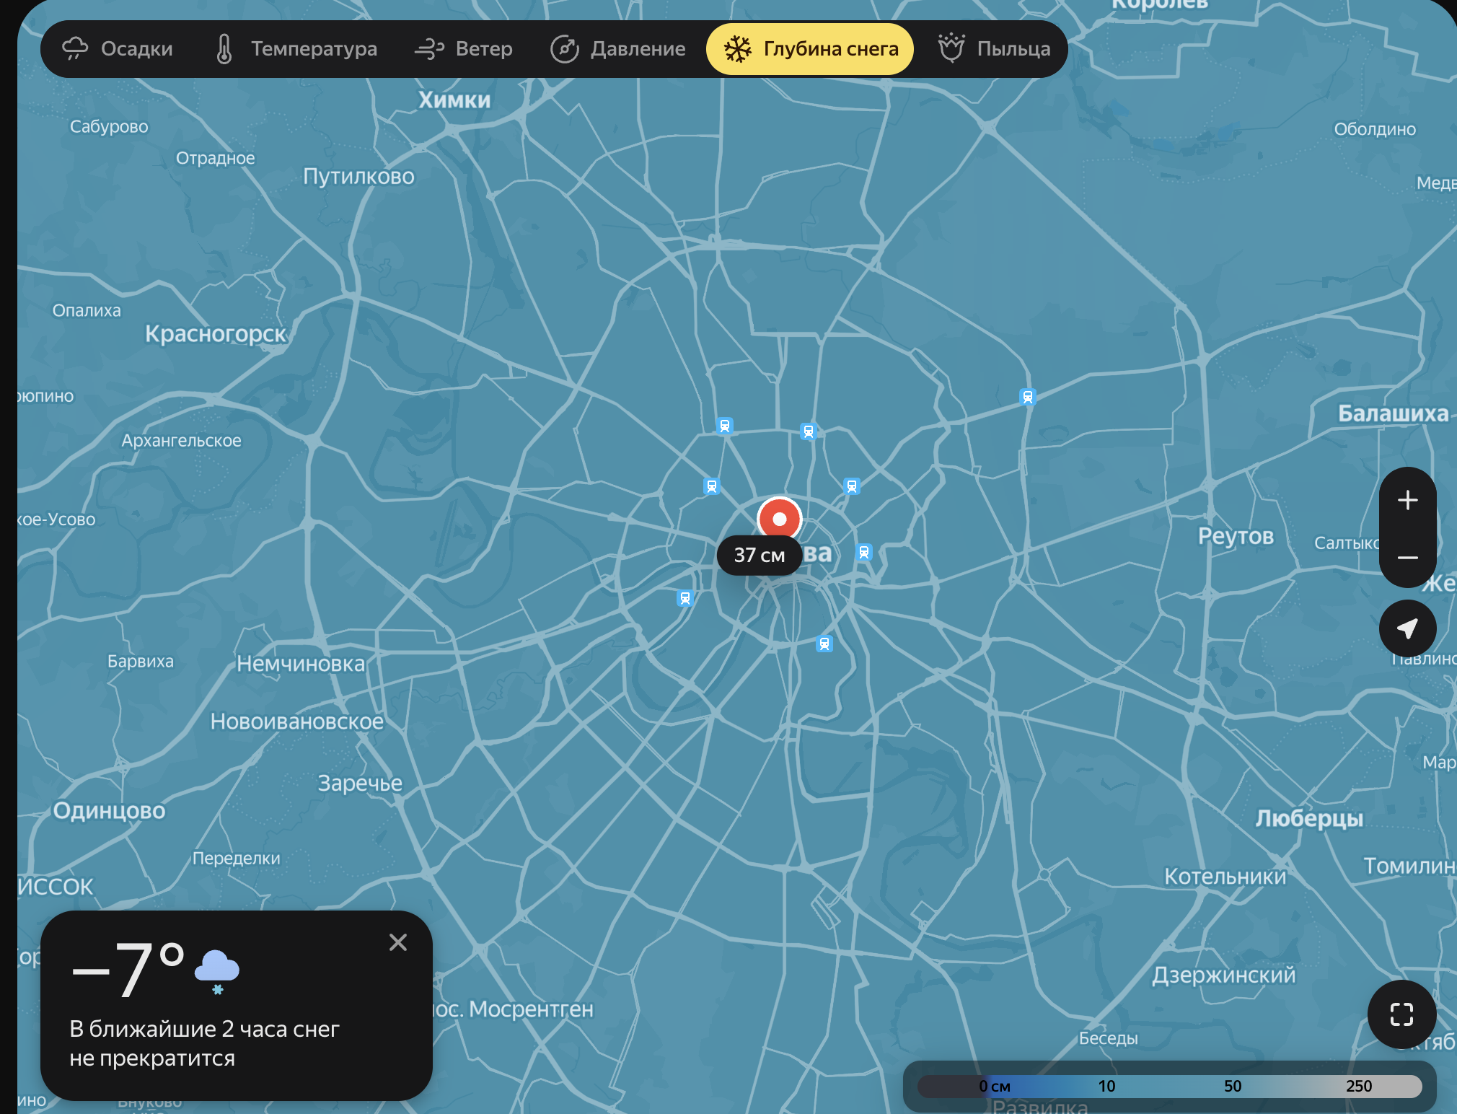Center map on my location arrow
This screenshot has height=1114, width=1457.
click(1407, 628)
